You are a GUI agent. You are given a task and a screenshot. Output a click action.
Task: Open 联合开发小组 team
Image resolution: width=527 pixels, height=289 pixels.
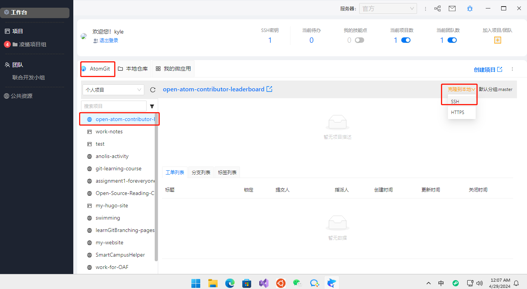pyautogui.click(x=29, y=77)
